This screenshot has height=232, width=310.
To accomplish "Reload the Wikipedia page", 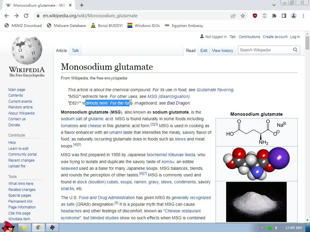I will pyautogui.click(x=26, y=16).
